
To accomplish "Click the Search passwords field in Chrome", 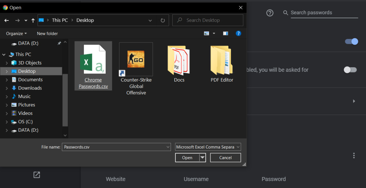I will [324, 12].
